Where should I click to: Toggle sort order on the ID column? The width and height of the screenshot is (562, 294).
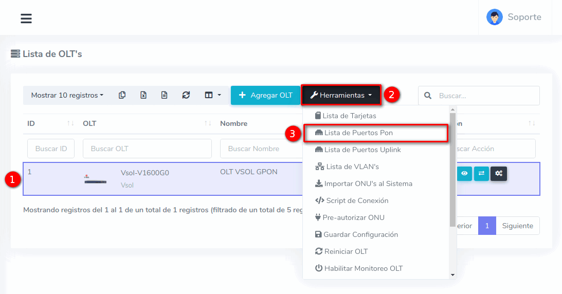70,123
